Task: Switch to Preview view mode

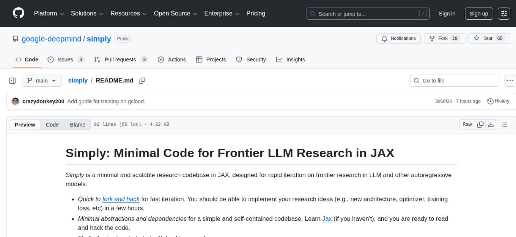Action: [25, 125]
